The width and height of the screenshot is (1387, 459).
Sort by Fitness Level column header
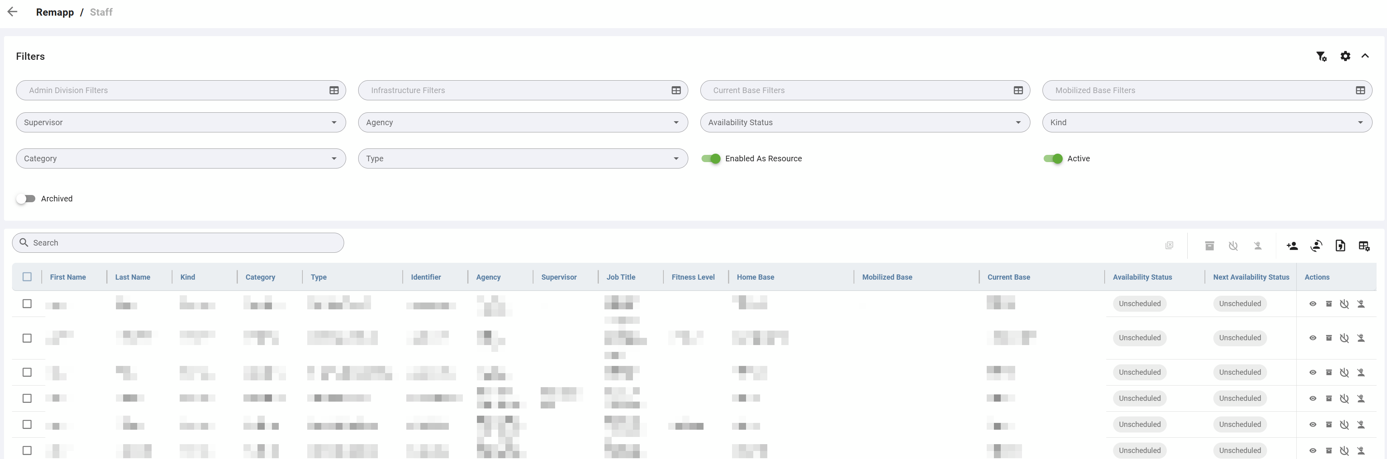point(693,277)
